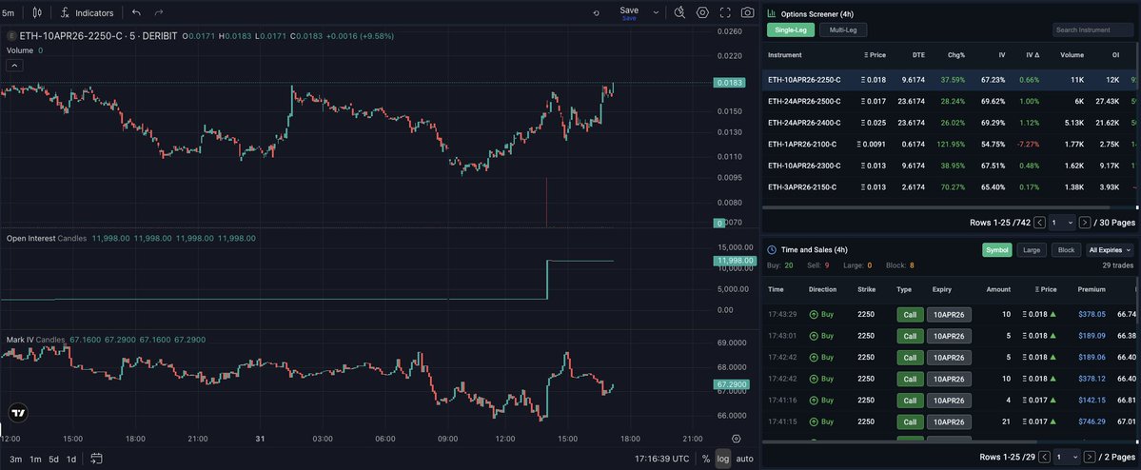
Task: Switch to Multi-Leg screener tab
Action: click(x=842, y=30)
